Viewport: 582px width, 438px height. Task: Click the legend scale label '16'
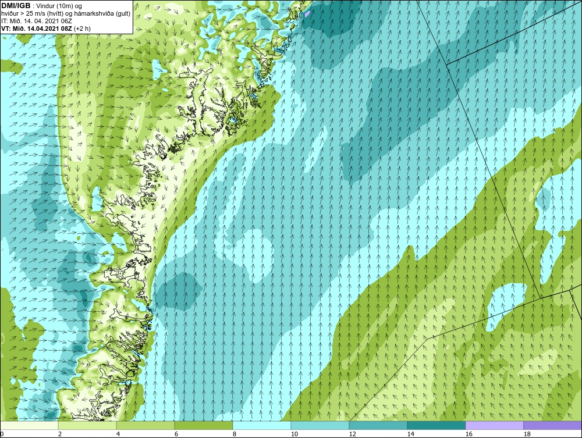469,434
